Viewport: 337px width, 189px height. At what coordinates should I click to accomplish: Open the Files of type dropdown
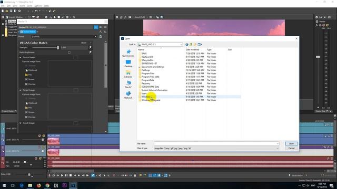[216, 148]
